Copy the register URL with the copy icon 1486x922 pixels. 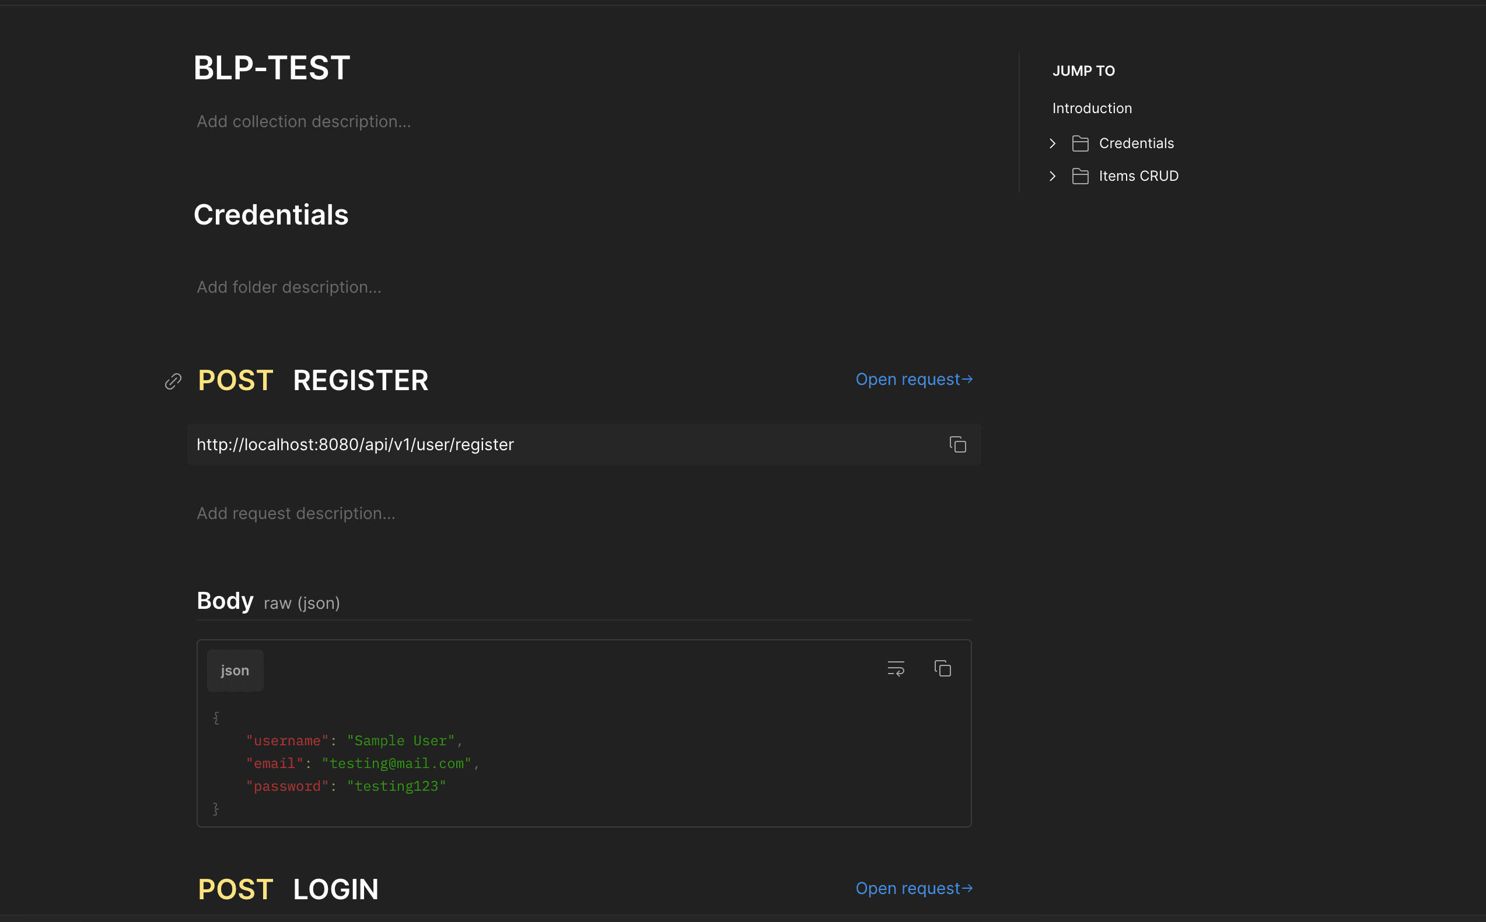[958, 444]
